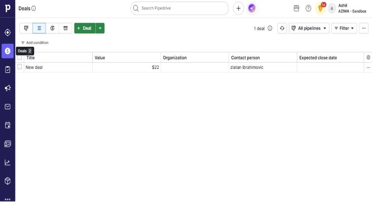Open the Filter dropdown
Image resolution: width=372 pixels, height=202 pixels.
tap(344, 28)
